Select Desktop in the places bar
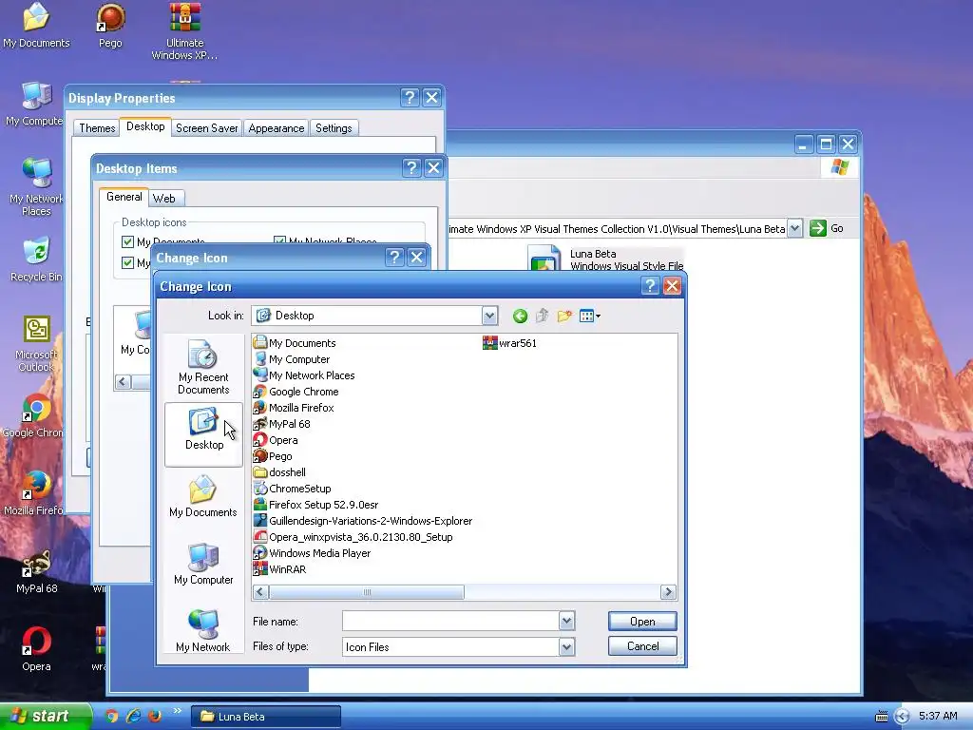 coord(203,433)
